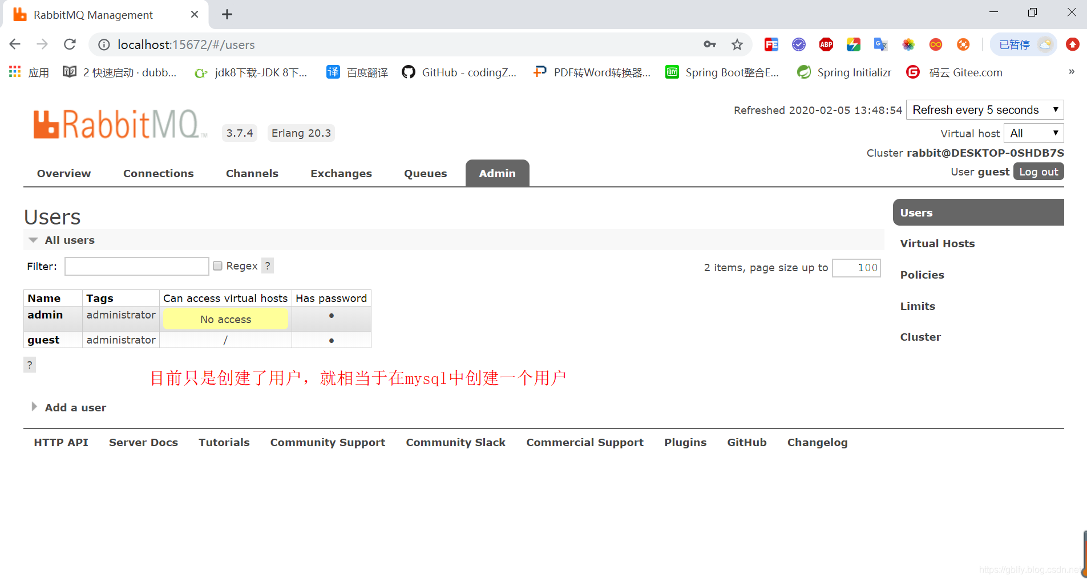Click the ABP ad blocker extension icon
Viewport: 1087px width, 580px height.
[x=826, y=44]
